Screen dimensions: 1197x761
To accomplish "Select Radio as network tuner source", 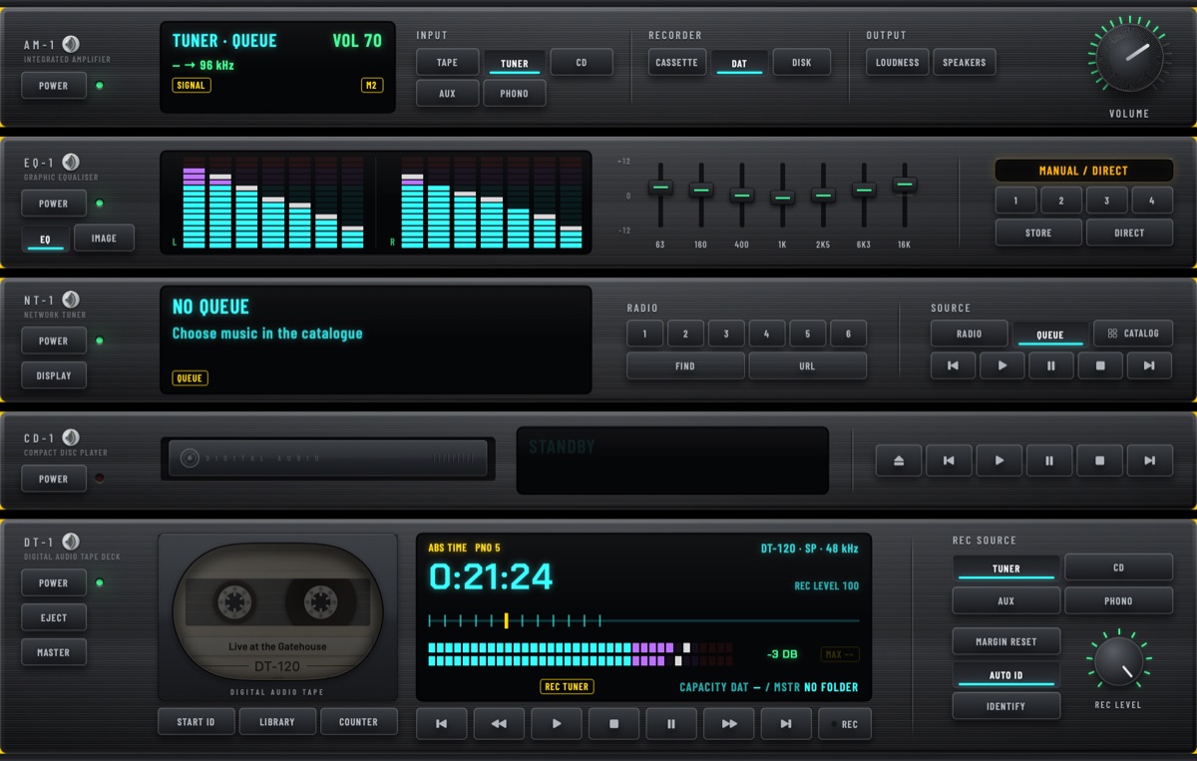I will [x=970, y=333].
